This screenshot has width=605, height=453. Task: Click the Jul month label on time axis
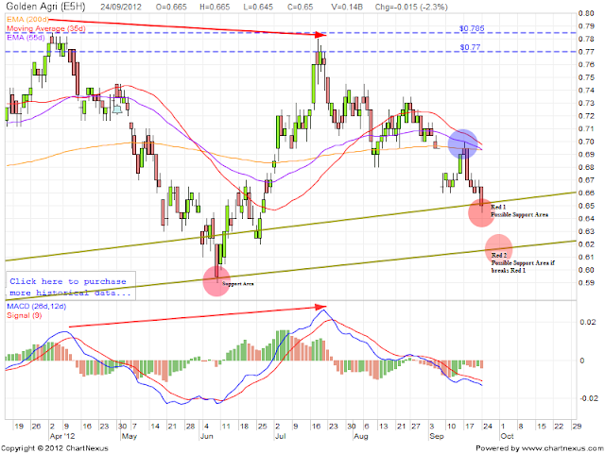[x=280, y=436]
